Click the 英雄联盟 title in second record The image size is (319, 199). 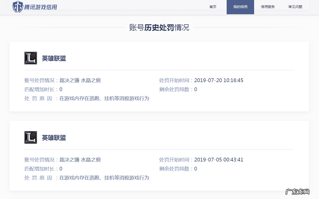pyautogui.click(x=54, y=137)
